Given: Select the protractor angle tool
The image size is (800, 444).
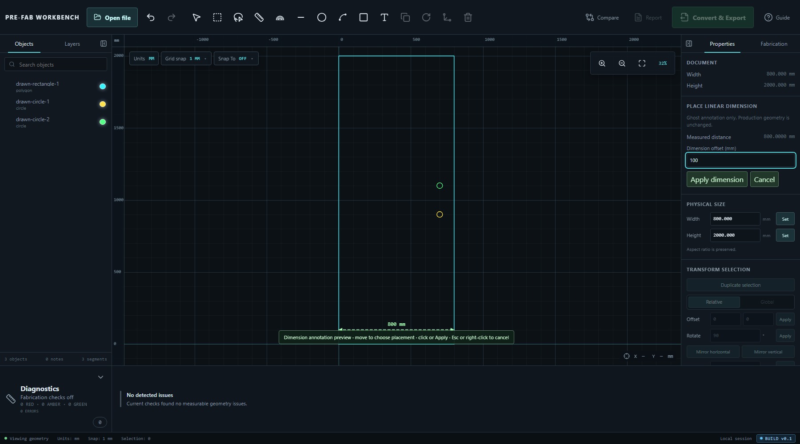Looking at the screenshot, I should pyautogui.click(x=280, y=17).
